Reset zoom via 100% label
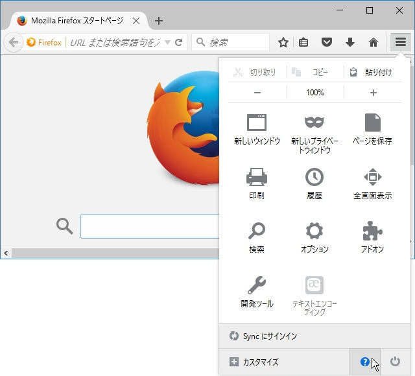The image size is (415, 376). click(315, 93)
